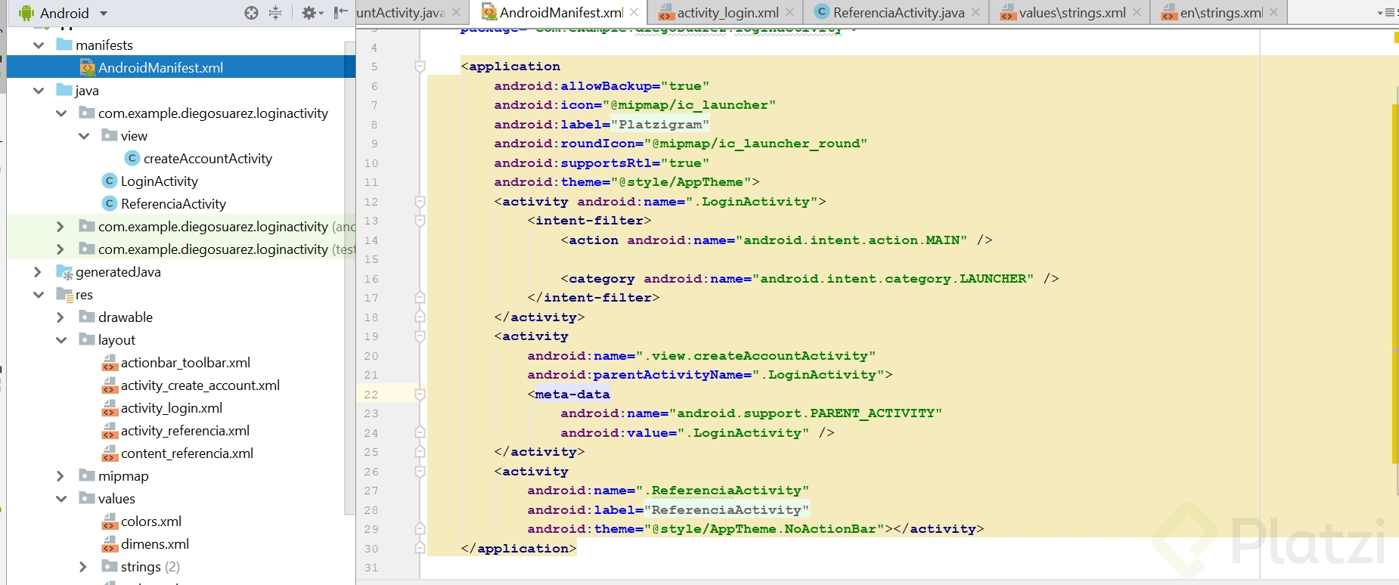Close the untActivity.java editor tab
The image size is (1399, 585).
point(456,12)
